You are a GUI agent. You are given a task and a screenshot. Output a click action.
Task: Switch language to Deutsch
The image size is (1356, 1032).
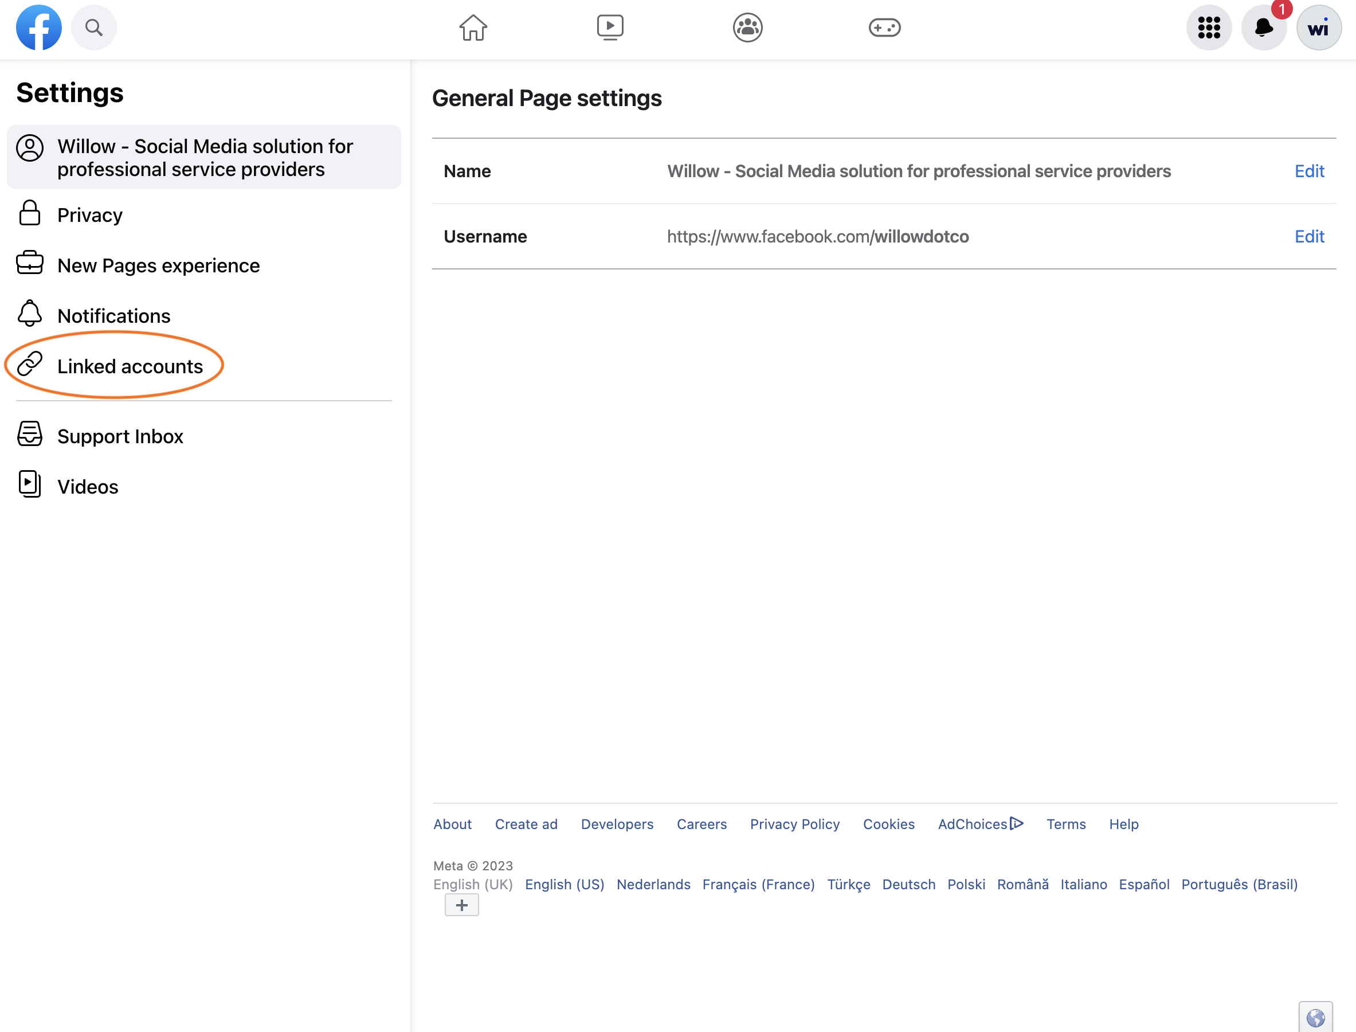[909, 885]
